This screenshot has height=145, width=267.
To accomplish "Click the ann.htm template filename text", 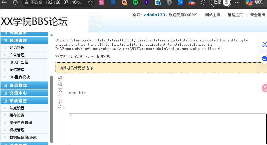I will (x=78, y=93).
